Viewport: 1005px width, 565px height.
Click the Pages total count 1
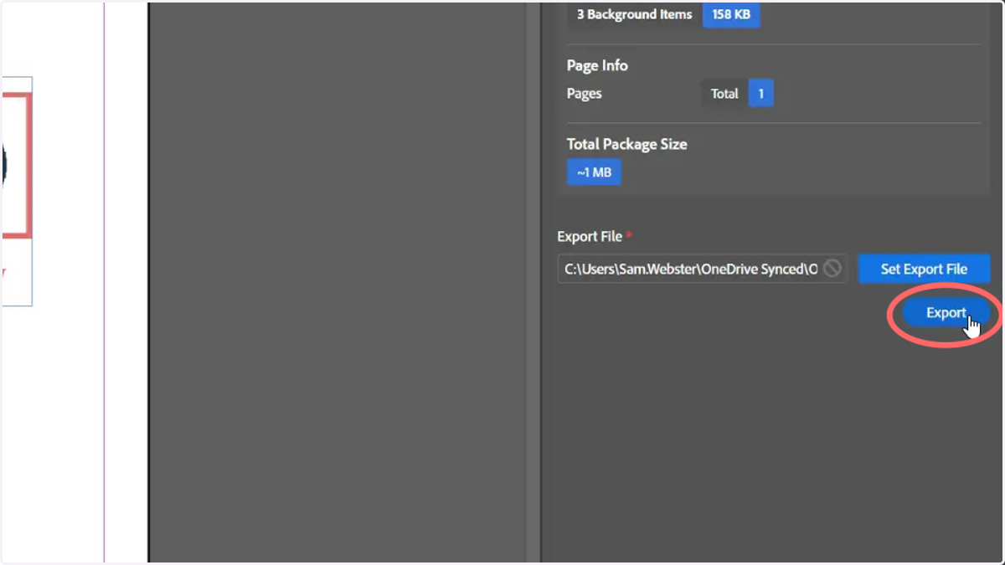760,94
